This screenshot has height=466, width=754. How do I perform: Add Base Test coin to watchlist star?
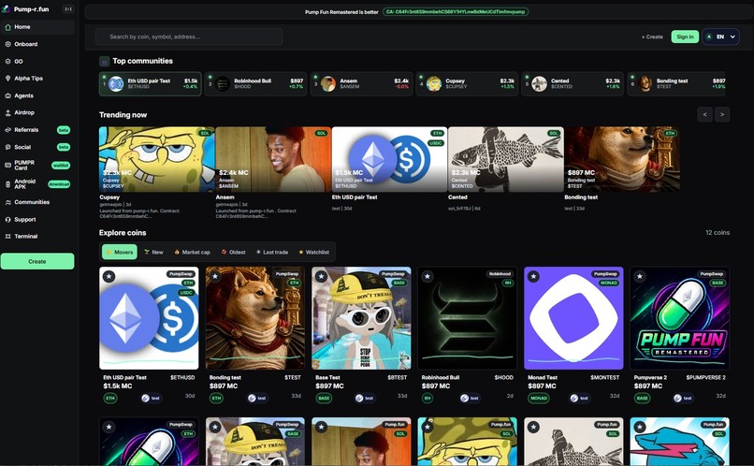321,277
